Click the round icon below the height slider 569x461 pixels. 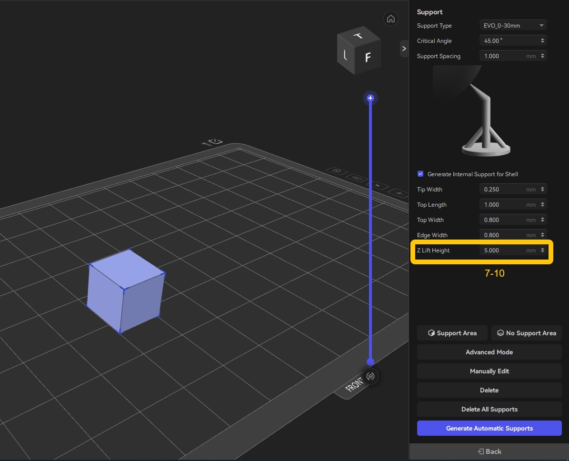(x=370, y=376)
